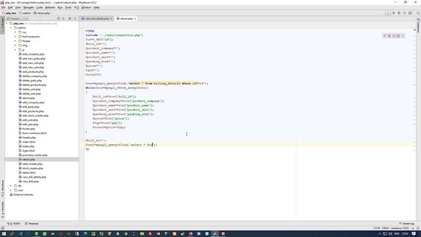The height and width of the screenshot is (237, 421).
Task: Click the collapse all icon in Project panel
Action: (x=64, y=18)
